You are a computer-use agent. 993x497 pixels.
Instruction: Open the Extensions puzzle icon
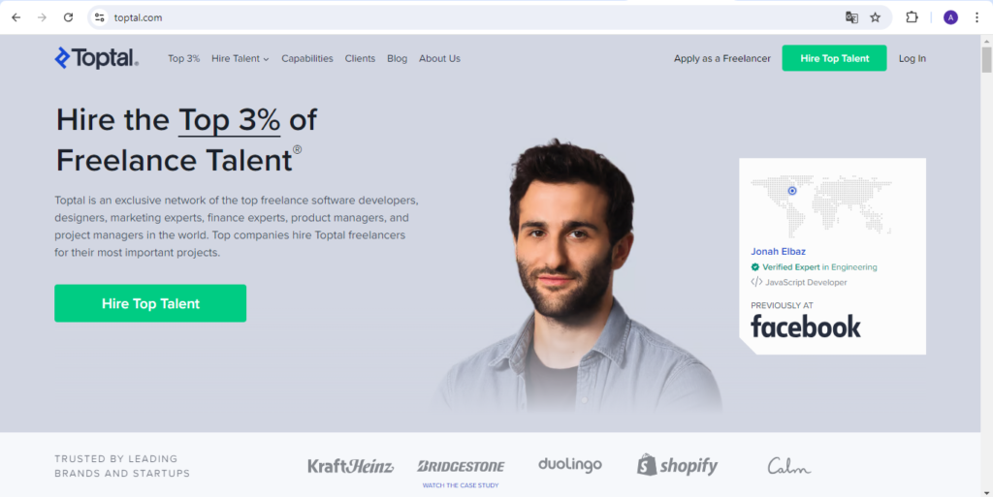point(912,17)
